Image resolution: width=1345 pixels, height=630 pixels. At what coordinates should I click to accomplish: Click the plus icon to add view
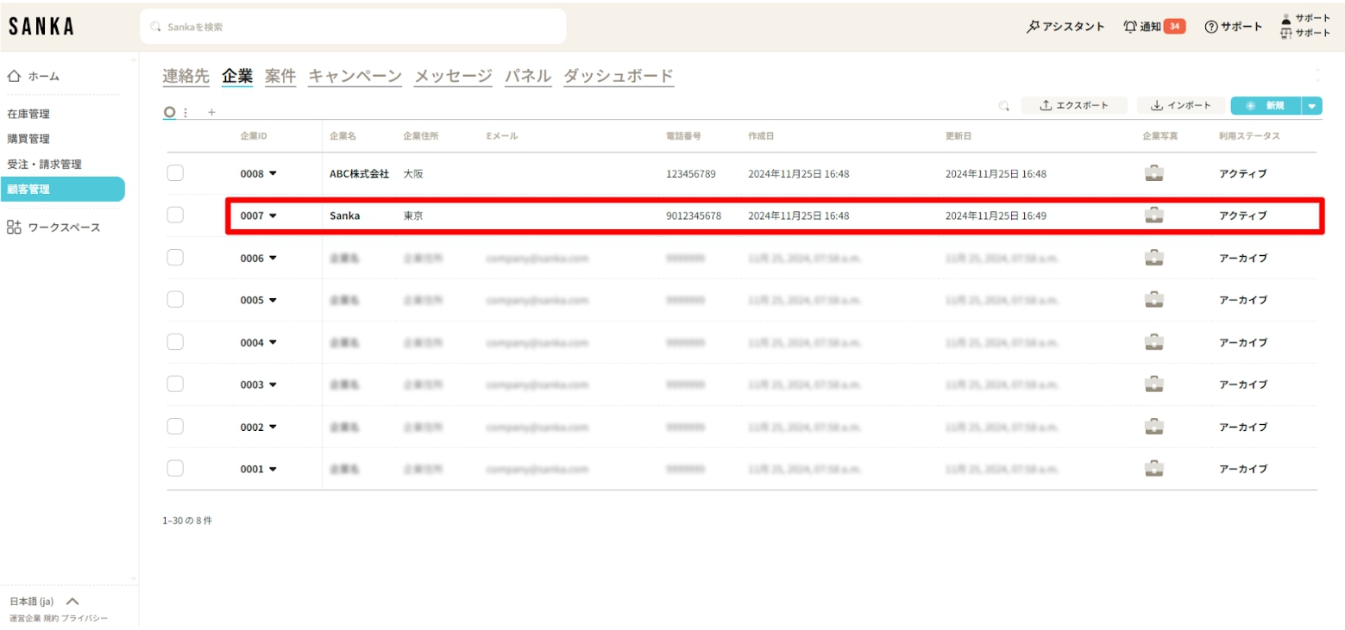[x=211, y=112]
